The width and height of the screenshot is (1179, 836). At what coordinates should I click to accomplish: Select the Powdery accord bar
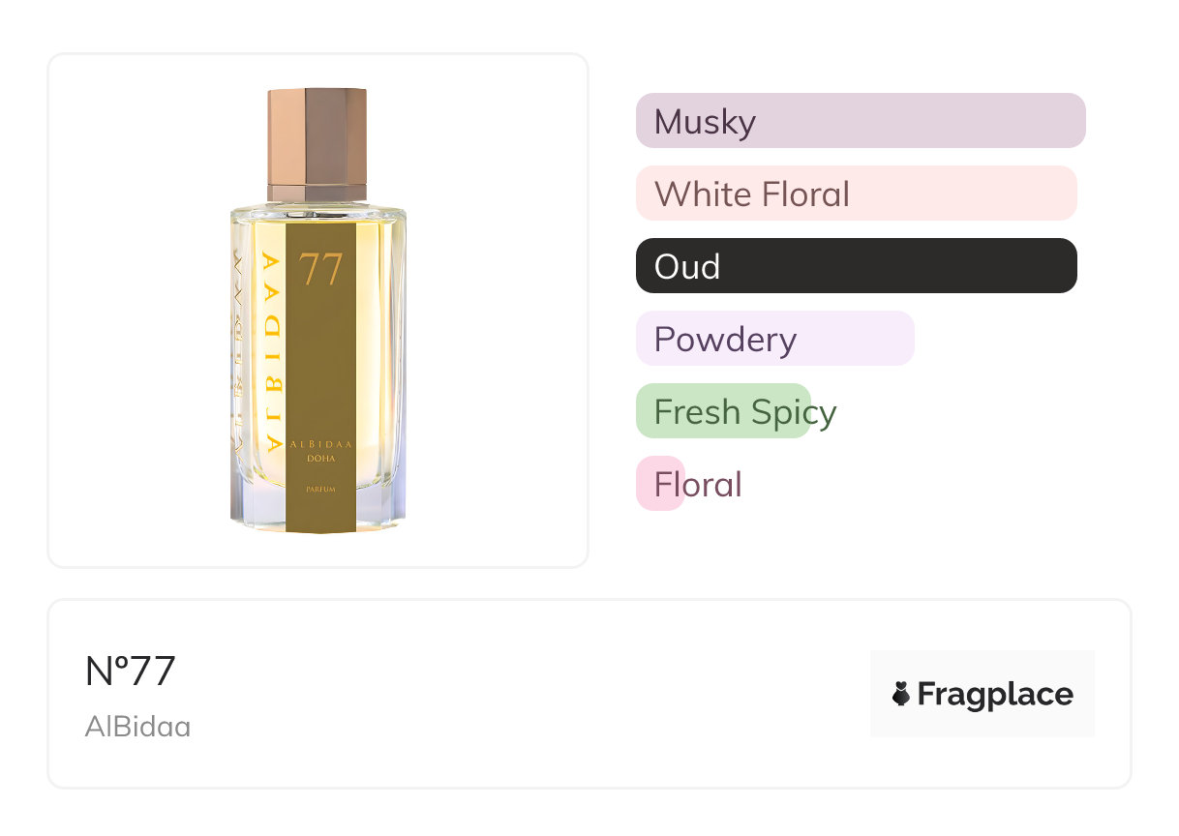coord(774,339)
